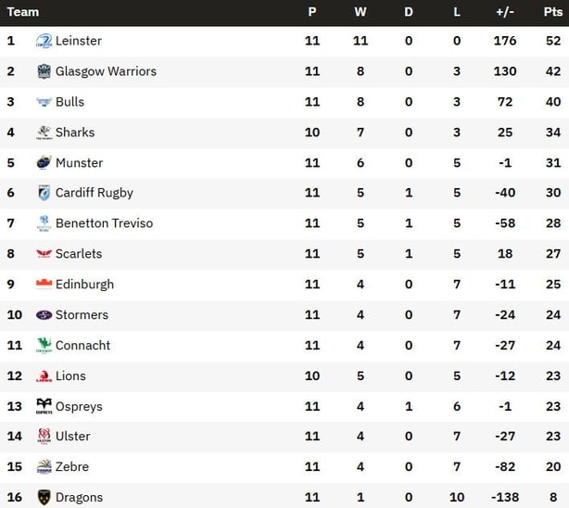Select the Ospreys mask logo
This screenshot has width=569, height=508.
pyautogui.click(x=44, y=406)
